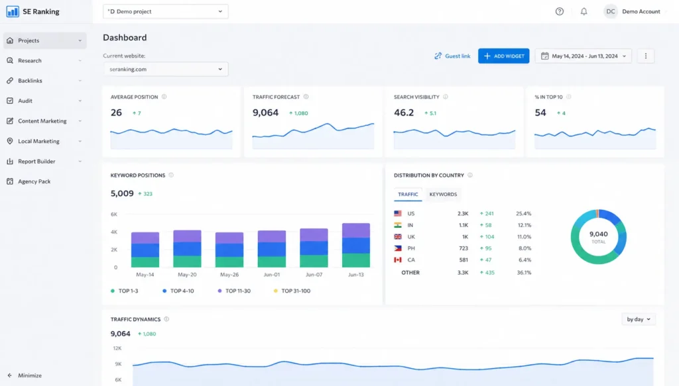This screenshot has height=386, width=679.
Task: Click the Content Marketing pencil icon
Action: click(10, 121)
